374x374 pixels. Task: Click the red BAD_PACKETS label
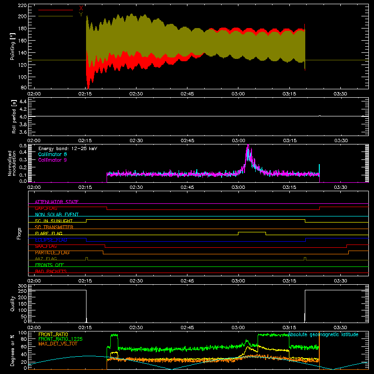pyautogui.click(x=51, y=271)
